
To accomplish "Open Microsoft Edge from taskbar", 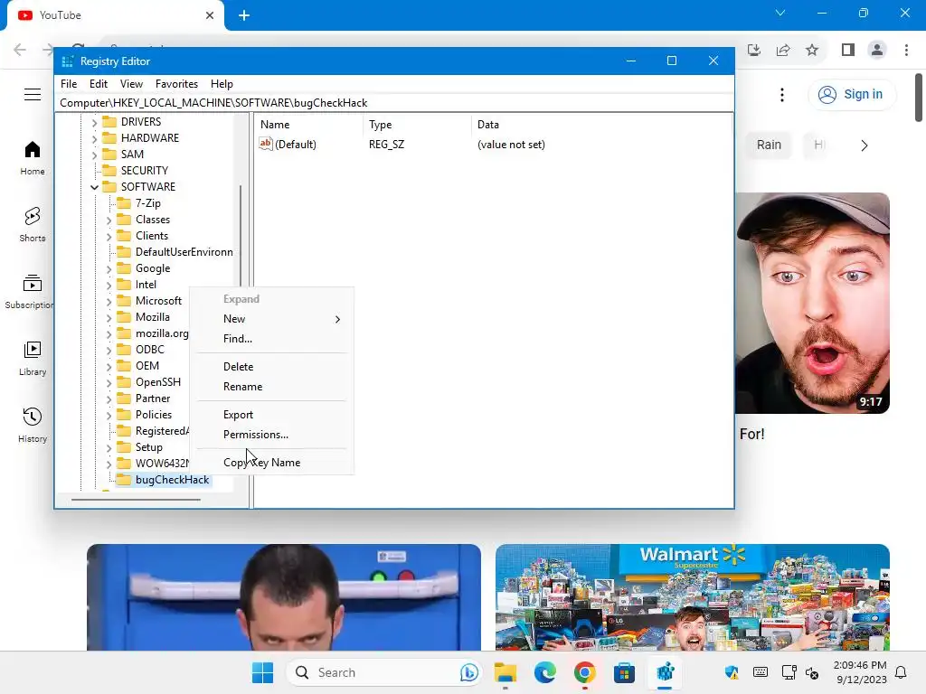I will (545, 672).
